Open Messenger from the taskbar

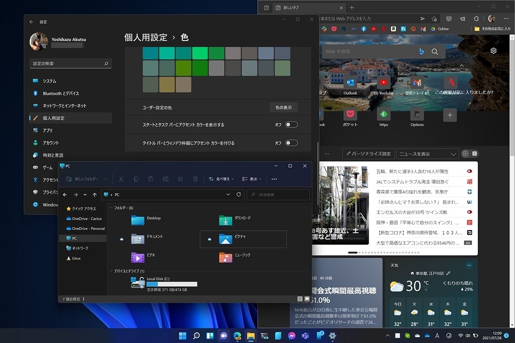(x=292, y=336)
